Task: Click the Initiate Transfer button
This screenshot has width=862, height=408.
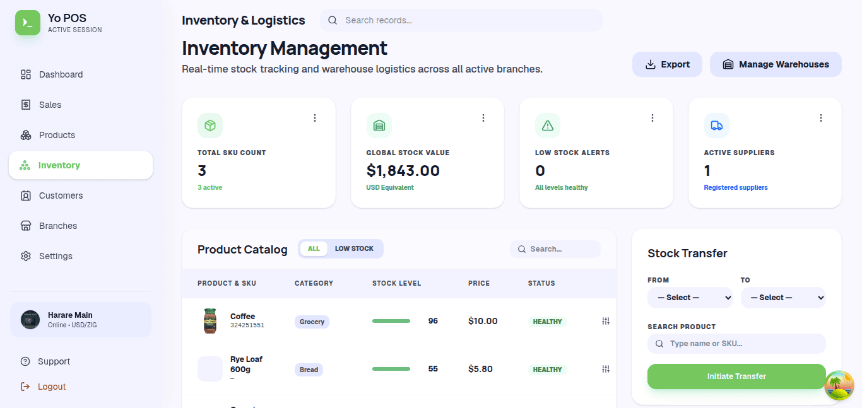Action: 736,376
